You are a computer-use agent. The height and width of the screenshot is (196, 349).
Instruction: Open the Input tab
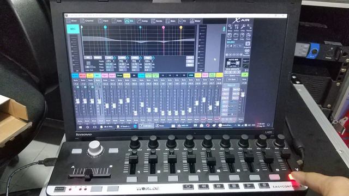point(103,21)
